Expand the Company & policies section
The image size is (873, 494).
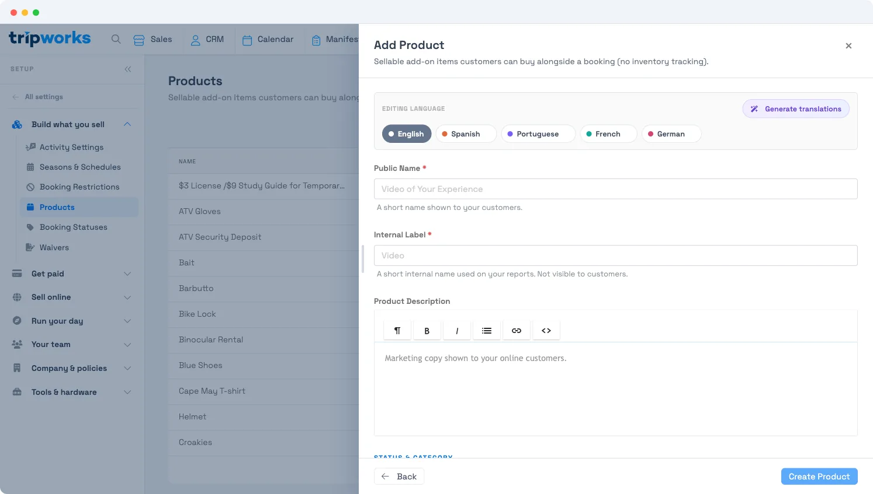(72, 368)
